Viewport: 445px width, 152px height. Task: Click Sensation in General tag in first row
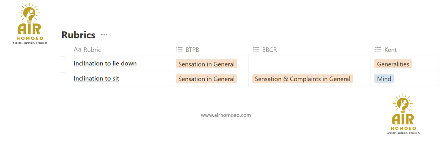tap(206, 64)
